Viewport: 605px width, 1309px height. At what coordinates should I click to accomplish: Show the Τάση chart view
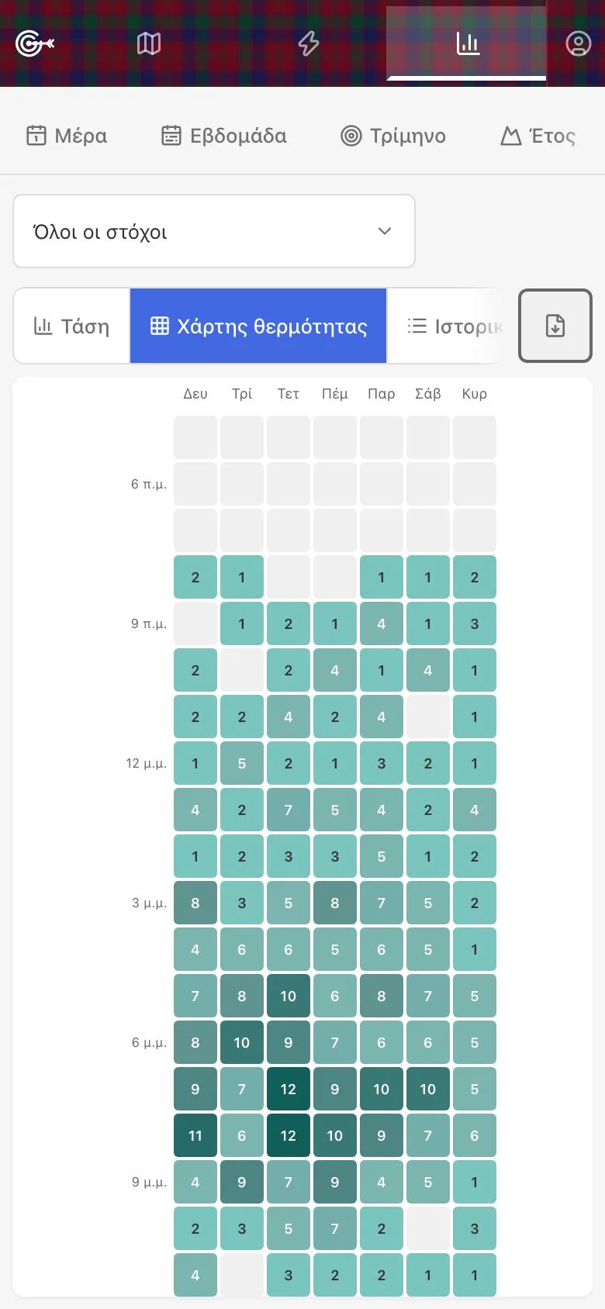pos(71,326)
